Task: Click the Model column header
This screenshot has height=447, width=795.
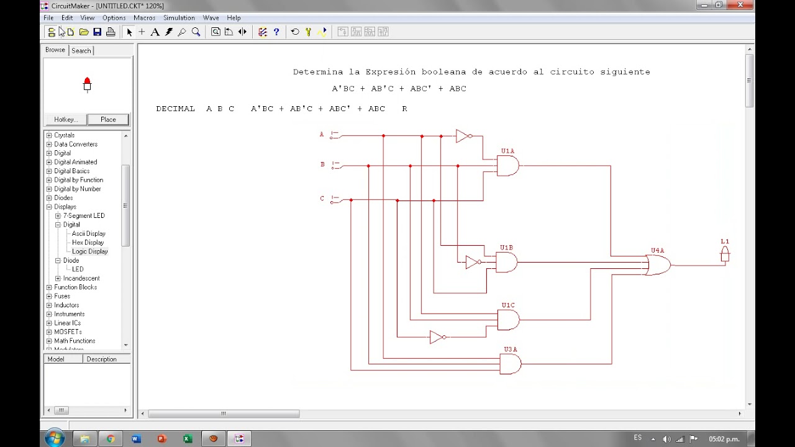Action: pyautogui.click(x=63, y=359)
